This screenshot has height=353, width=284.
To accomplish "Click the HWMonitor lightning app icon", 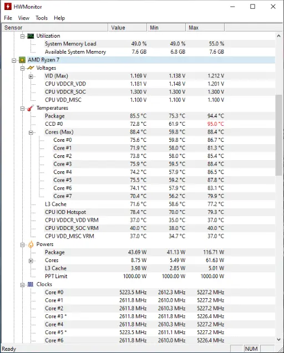I will point(8,7).
